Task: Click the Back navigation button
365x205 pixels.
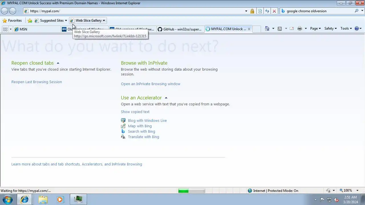Action: click(x=5, y=11)
